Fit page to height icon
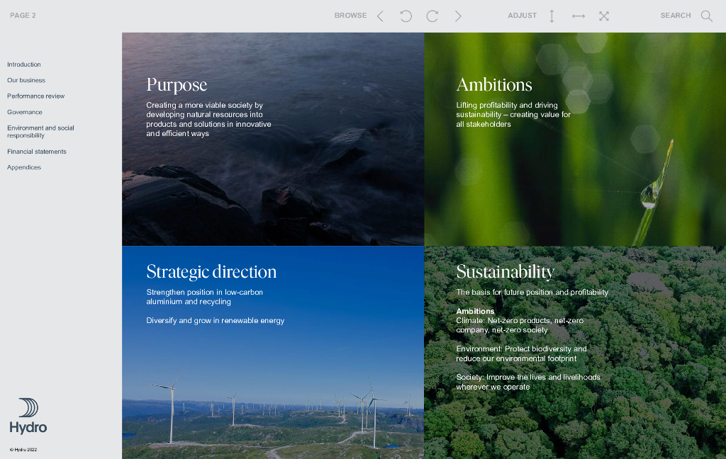This screenshot has height=459, width=726. click(x=552, y=16)
